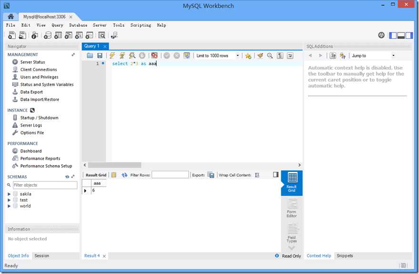Rollback transaction cancel icon

[x=177, y=55]
